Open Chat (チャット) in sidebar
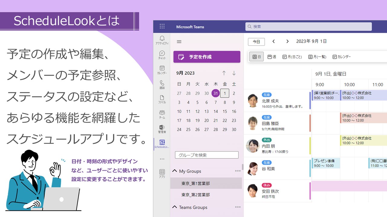 pos(162,55)
